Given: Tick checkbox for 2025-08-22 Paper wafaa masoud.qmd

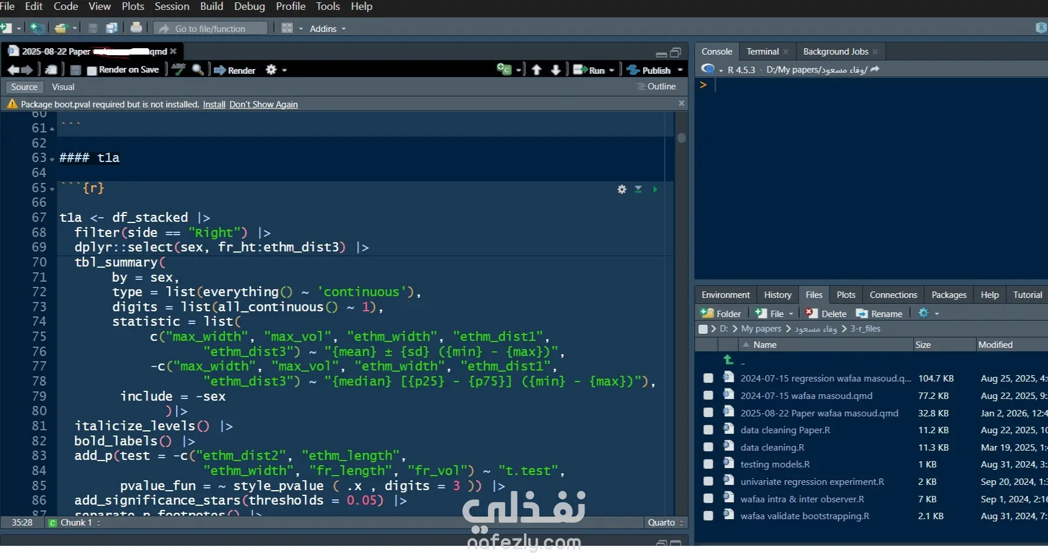Looking at the screenshot, I should point(708,413).
